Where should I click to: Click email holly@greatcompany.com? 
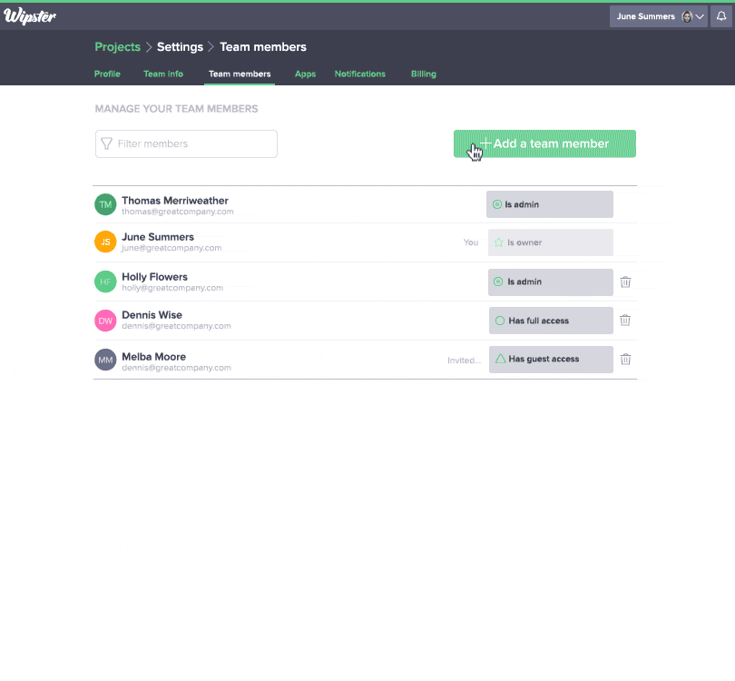172,288
